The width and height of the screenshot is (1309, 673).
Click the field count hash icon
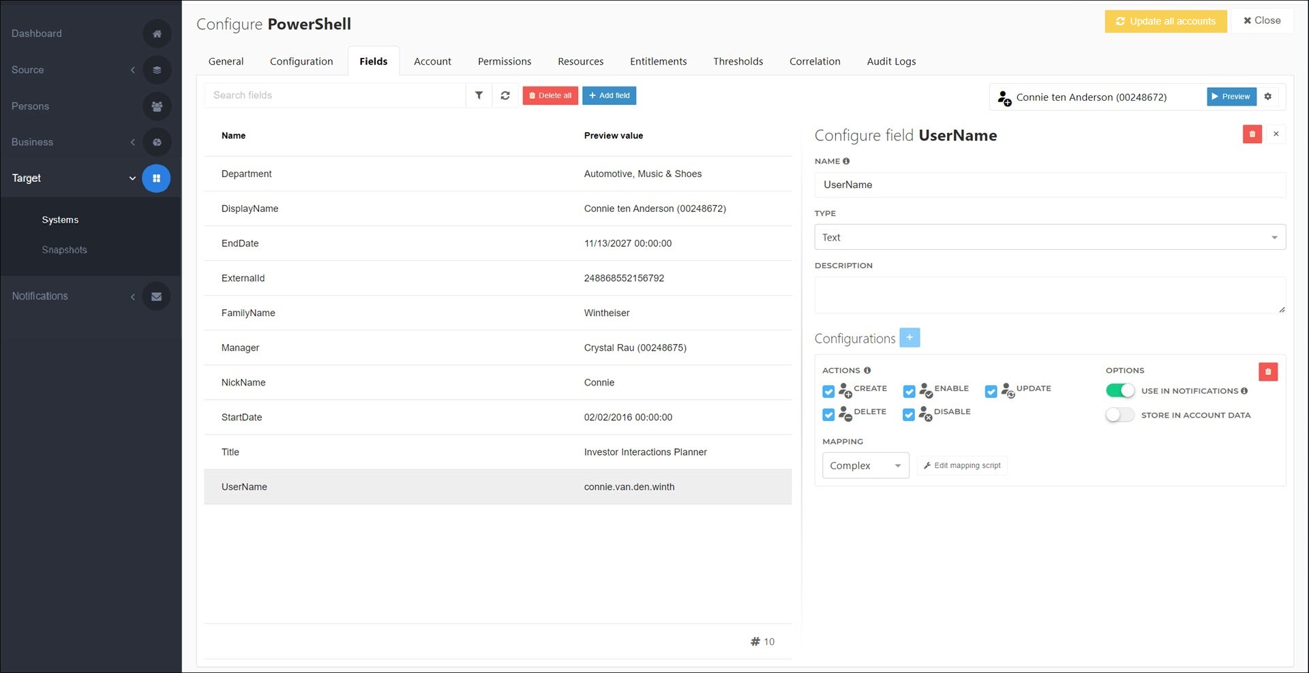755,642
